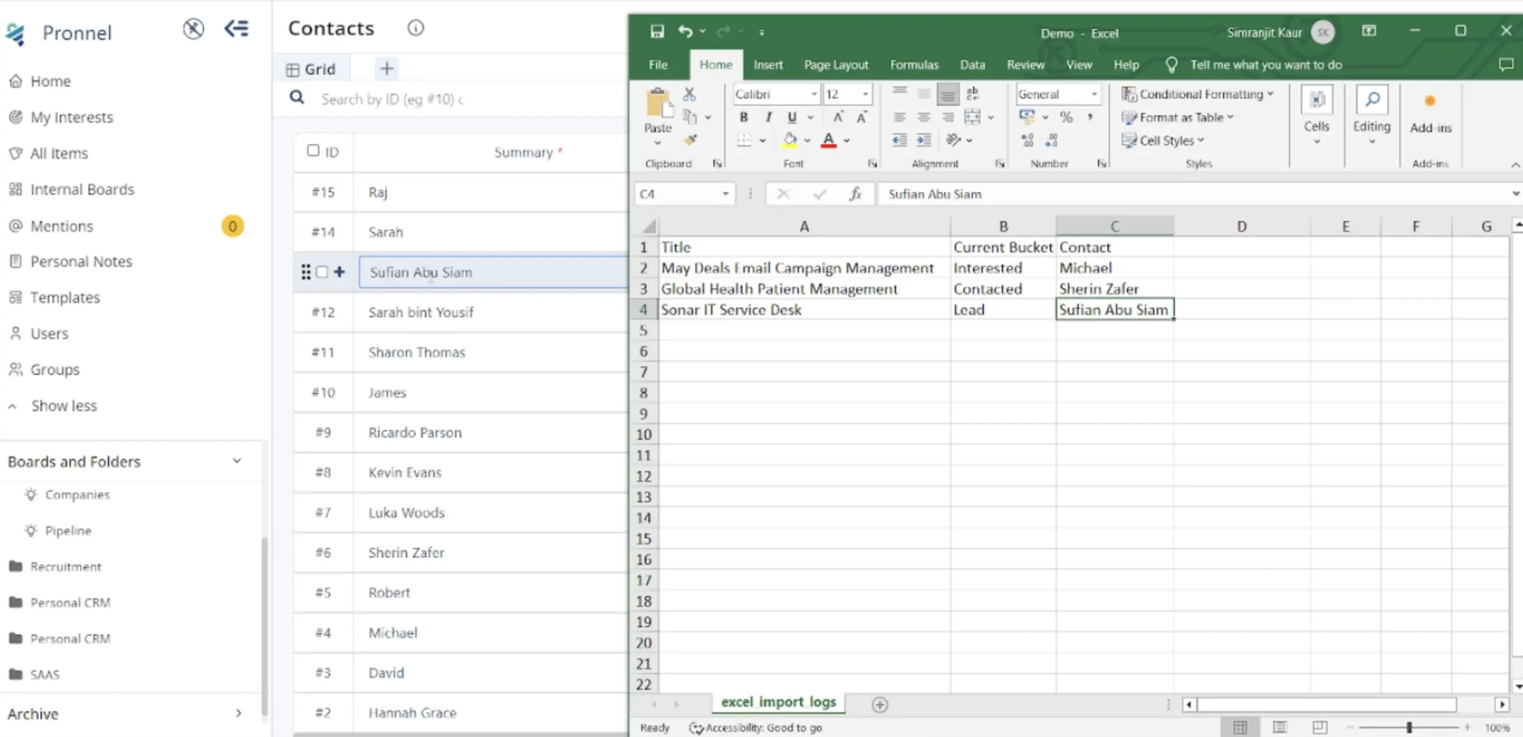Open the General number format dropdown

1094,94
